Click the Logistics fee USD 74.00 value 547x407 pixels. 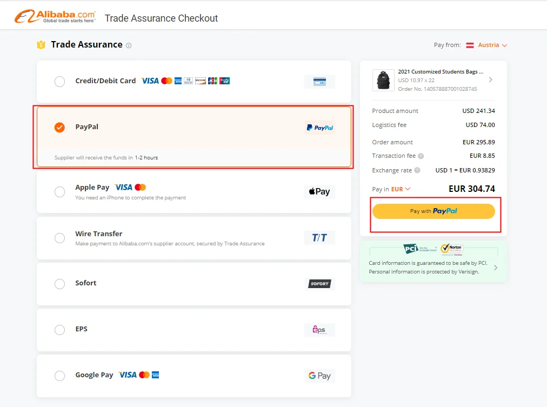[x=480, y=125]
